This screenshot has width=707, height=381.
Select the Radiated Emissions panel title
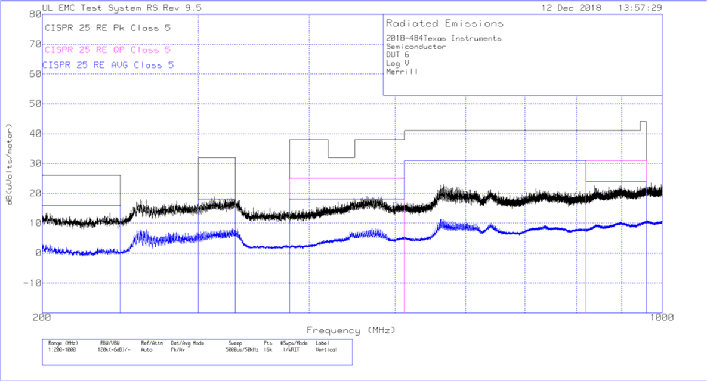[x=444, y=23]
